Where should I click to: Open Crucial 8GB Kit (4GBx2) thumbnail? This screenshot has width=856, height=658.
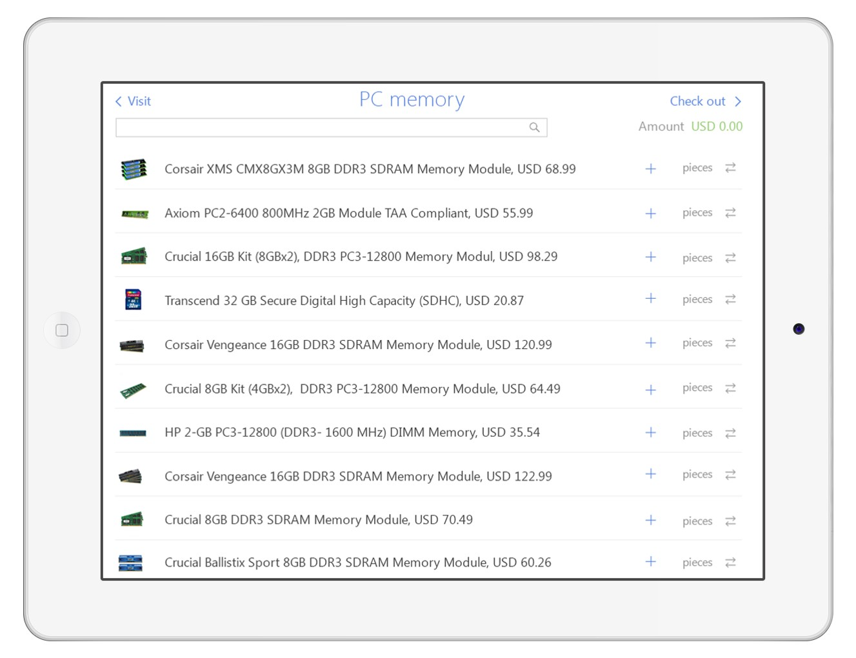tap(133, 390)
